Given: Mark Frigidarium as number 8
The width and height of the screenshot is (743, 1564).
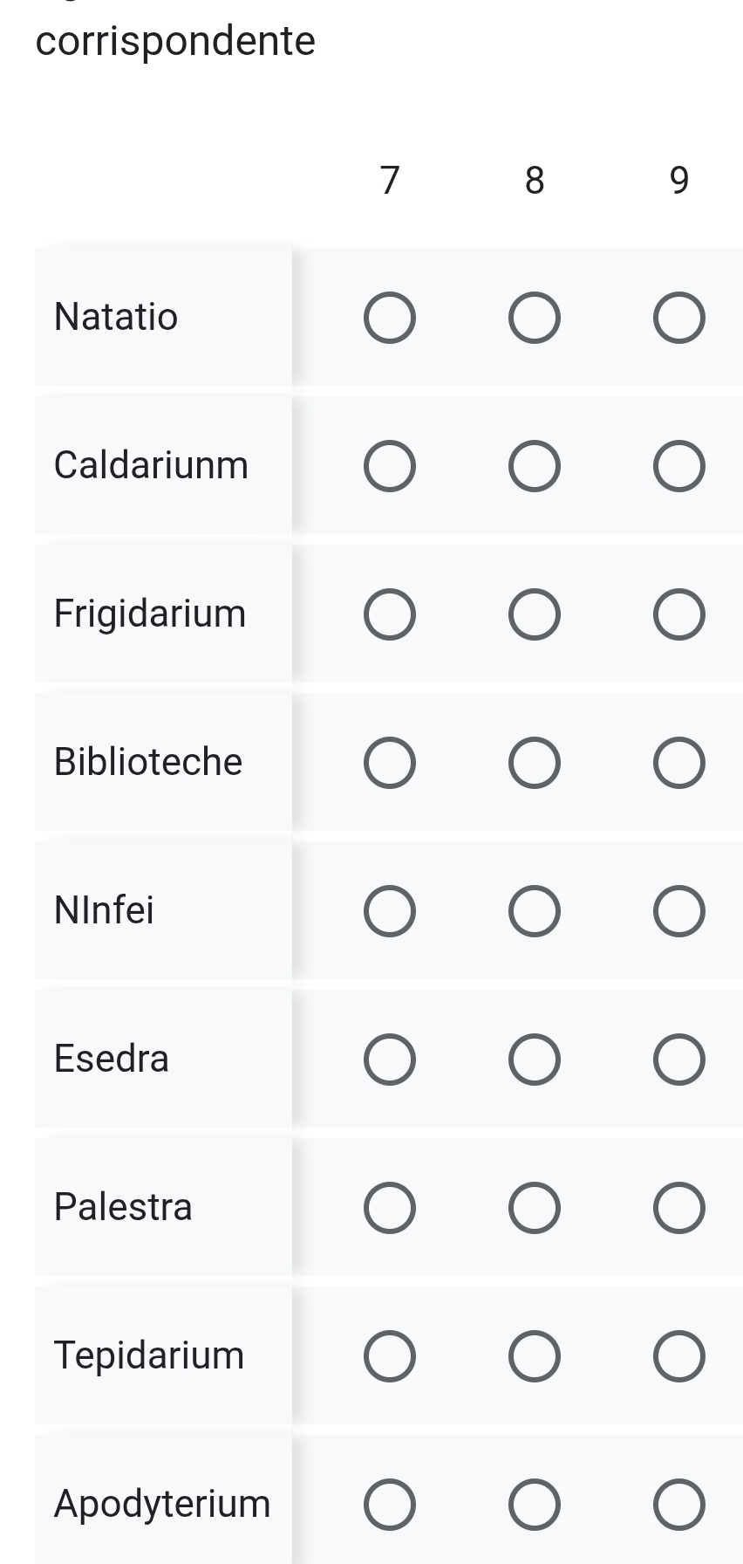Looking at the screenshot, I should click(535, 614).
